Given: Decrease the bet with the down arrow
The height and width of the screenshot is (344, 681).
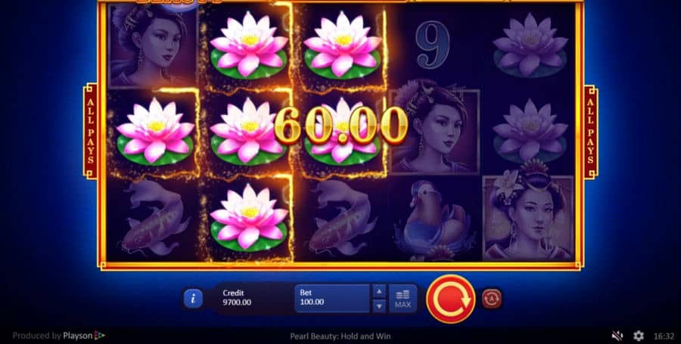Looking at the screenshot, I should pos(379,306).
